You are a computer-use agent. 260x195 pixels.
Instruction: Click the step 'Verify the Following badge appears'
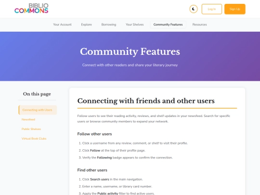(127, 157)
